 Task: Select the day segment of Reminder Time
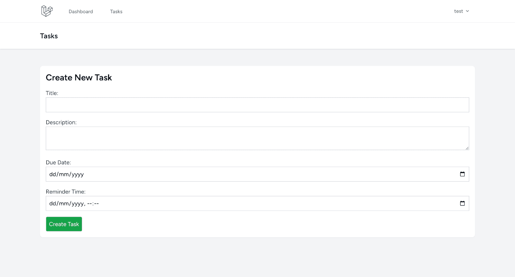pyautogui.click(x=52, y=203)
